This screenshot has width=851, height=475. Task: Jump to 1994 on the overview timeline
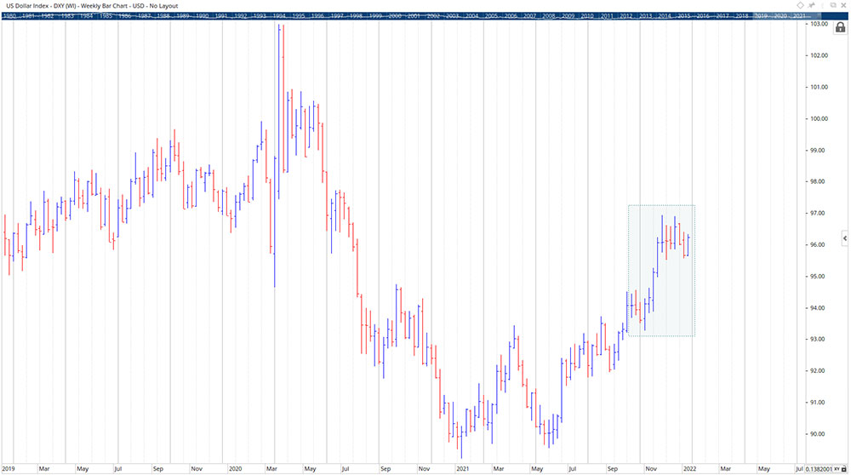coord(278,16)
